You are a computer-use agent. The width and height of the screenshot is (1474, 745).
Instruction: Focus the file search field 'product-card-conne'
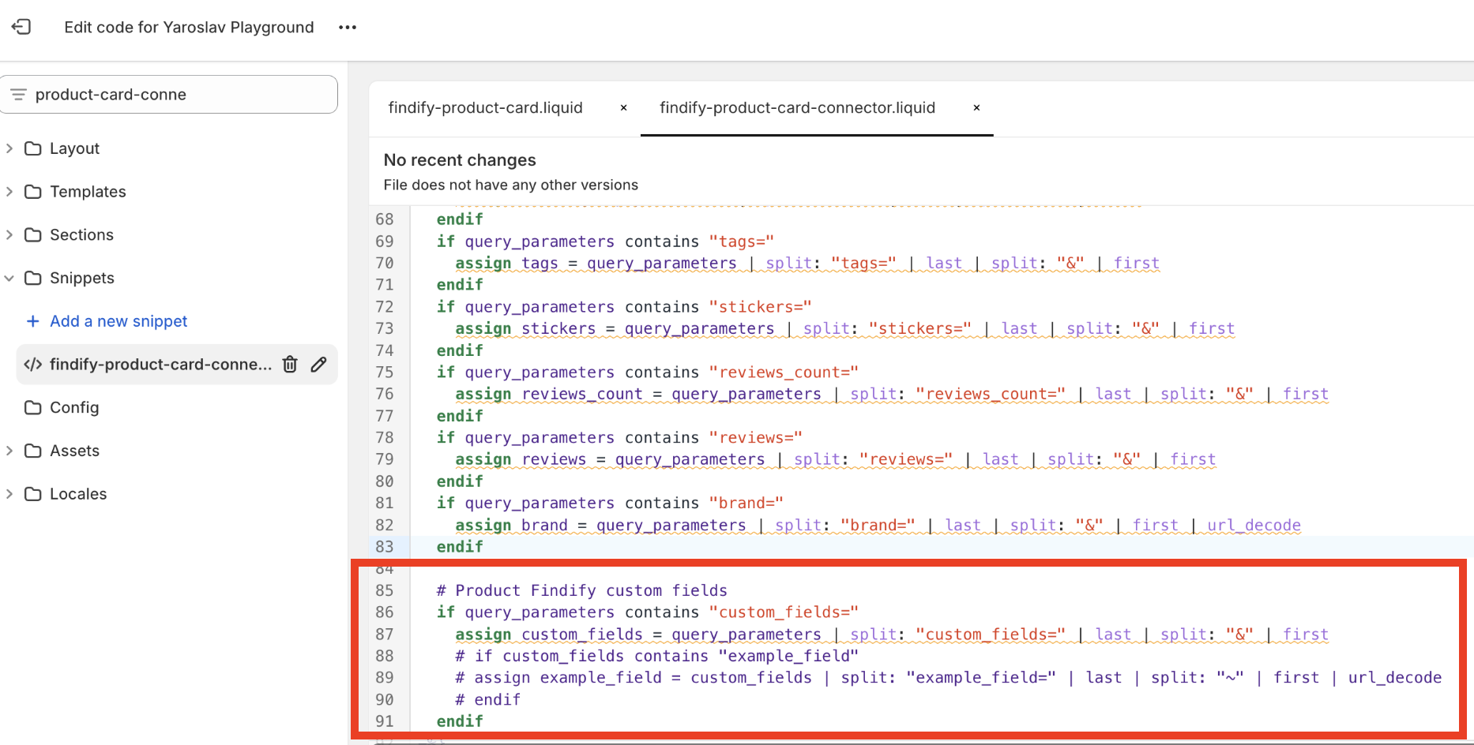coord(169,95)
